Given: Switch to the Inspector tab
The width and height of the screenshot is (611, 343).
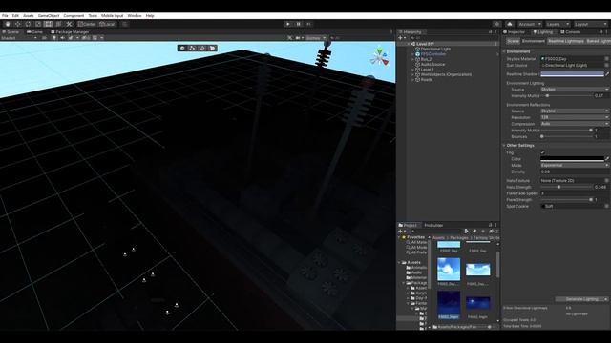Looking at the screenshot, I should point(514,31).
